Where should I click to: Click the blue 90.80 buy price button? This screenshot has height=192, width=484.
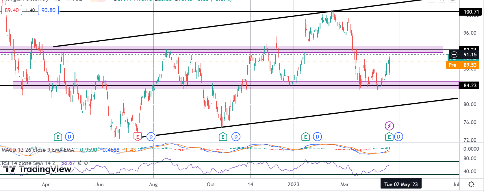[x=49, y=10]
